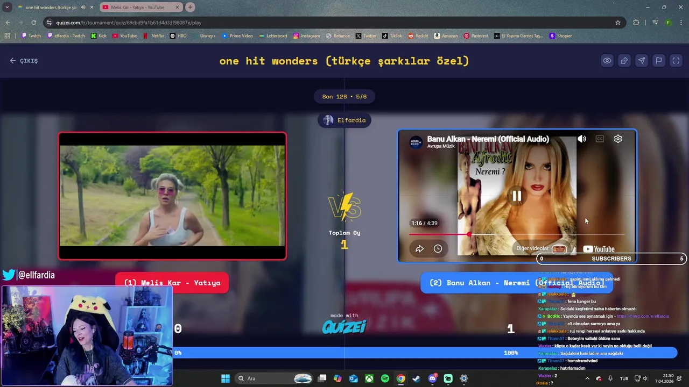Click the flag report icon
This screenshot has width=689, height=387.
(x=659, y=61)
